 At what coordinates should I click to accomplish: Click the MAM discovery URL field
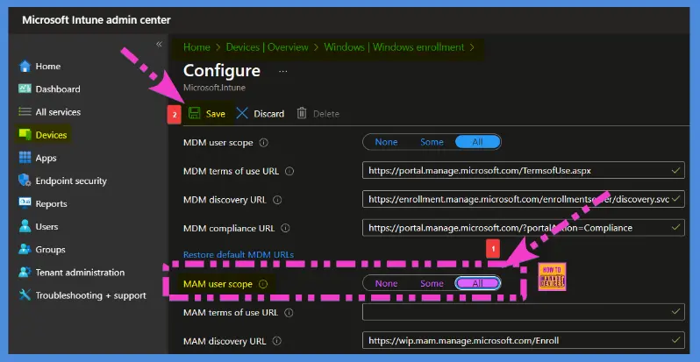pyautogui.click(x=523, y=340)
